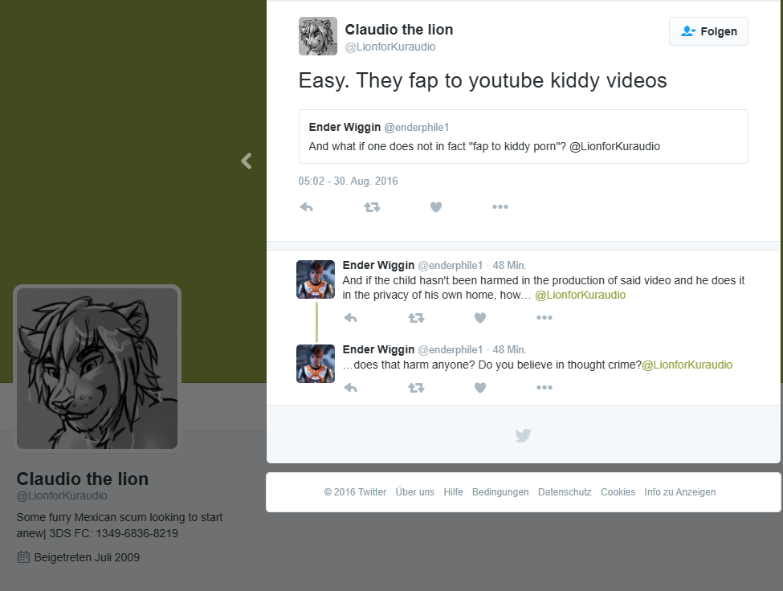Reply to Claudio the lion's main tweet

(306, 207)
